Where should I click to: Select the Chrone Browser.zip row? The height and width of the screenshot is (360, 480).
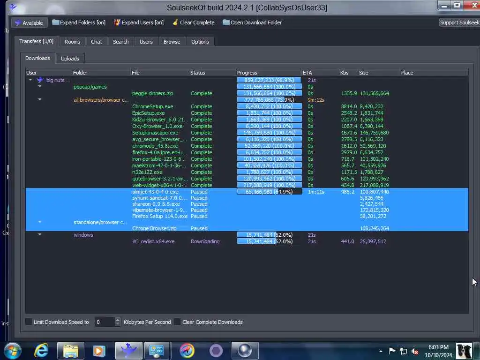click(x=247, y=228)
